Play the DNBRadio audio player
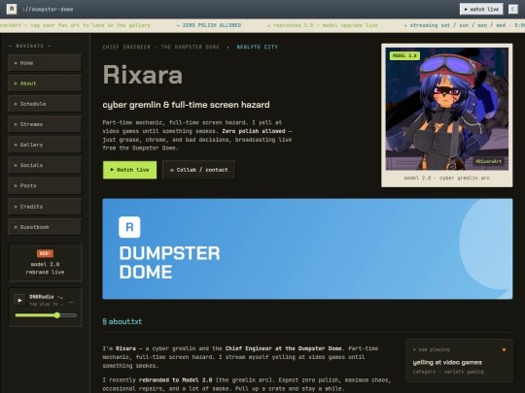525x393 pixels. [19, 300]
